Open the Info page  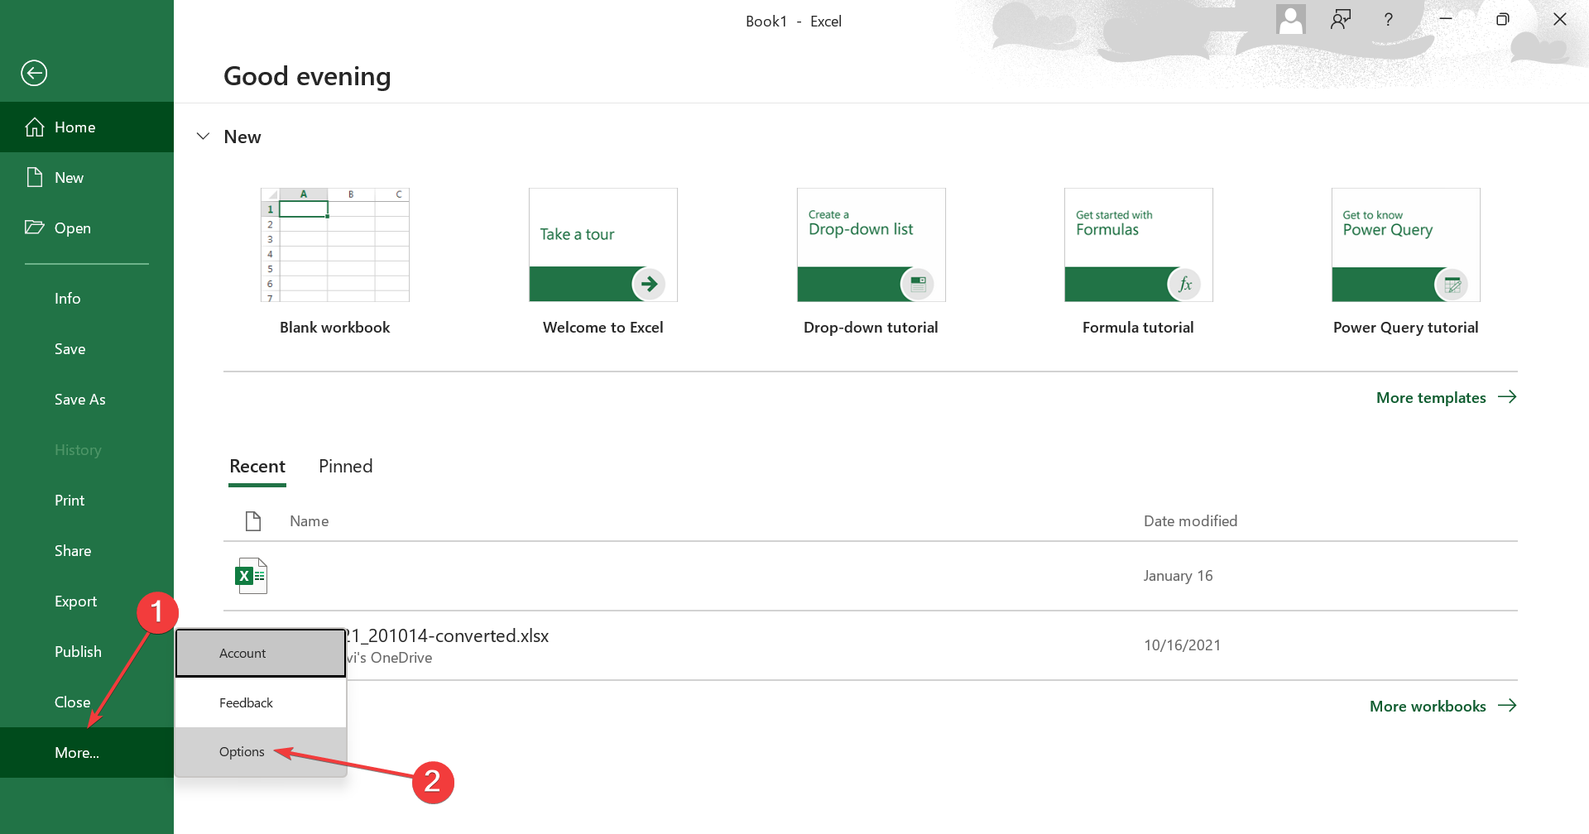click(87, 299)
